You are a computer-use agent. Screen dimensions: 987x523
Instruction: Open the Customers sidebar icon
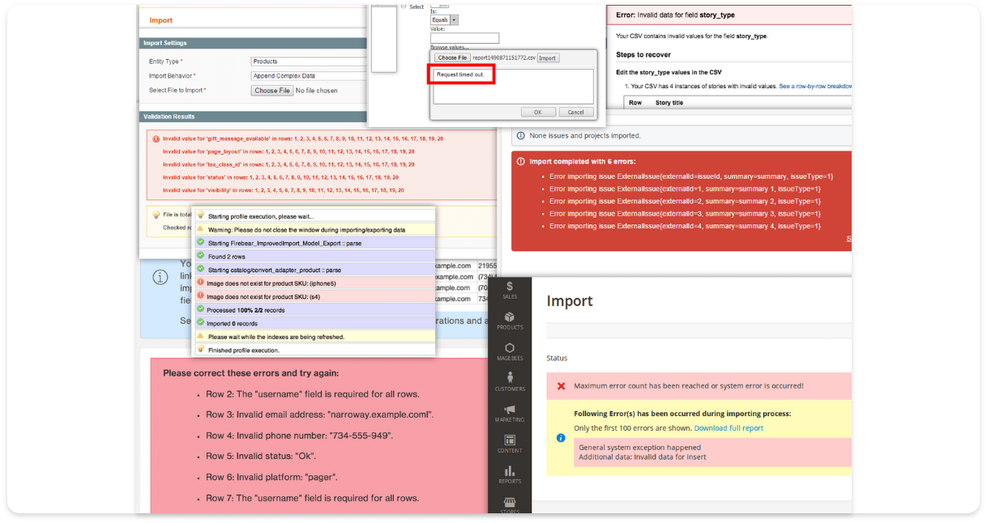click(510, 382)
